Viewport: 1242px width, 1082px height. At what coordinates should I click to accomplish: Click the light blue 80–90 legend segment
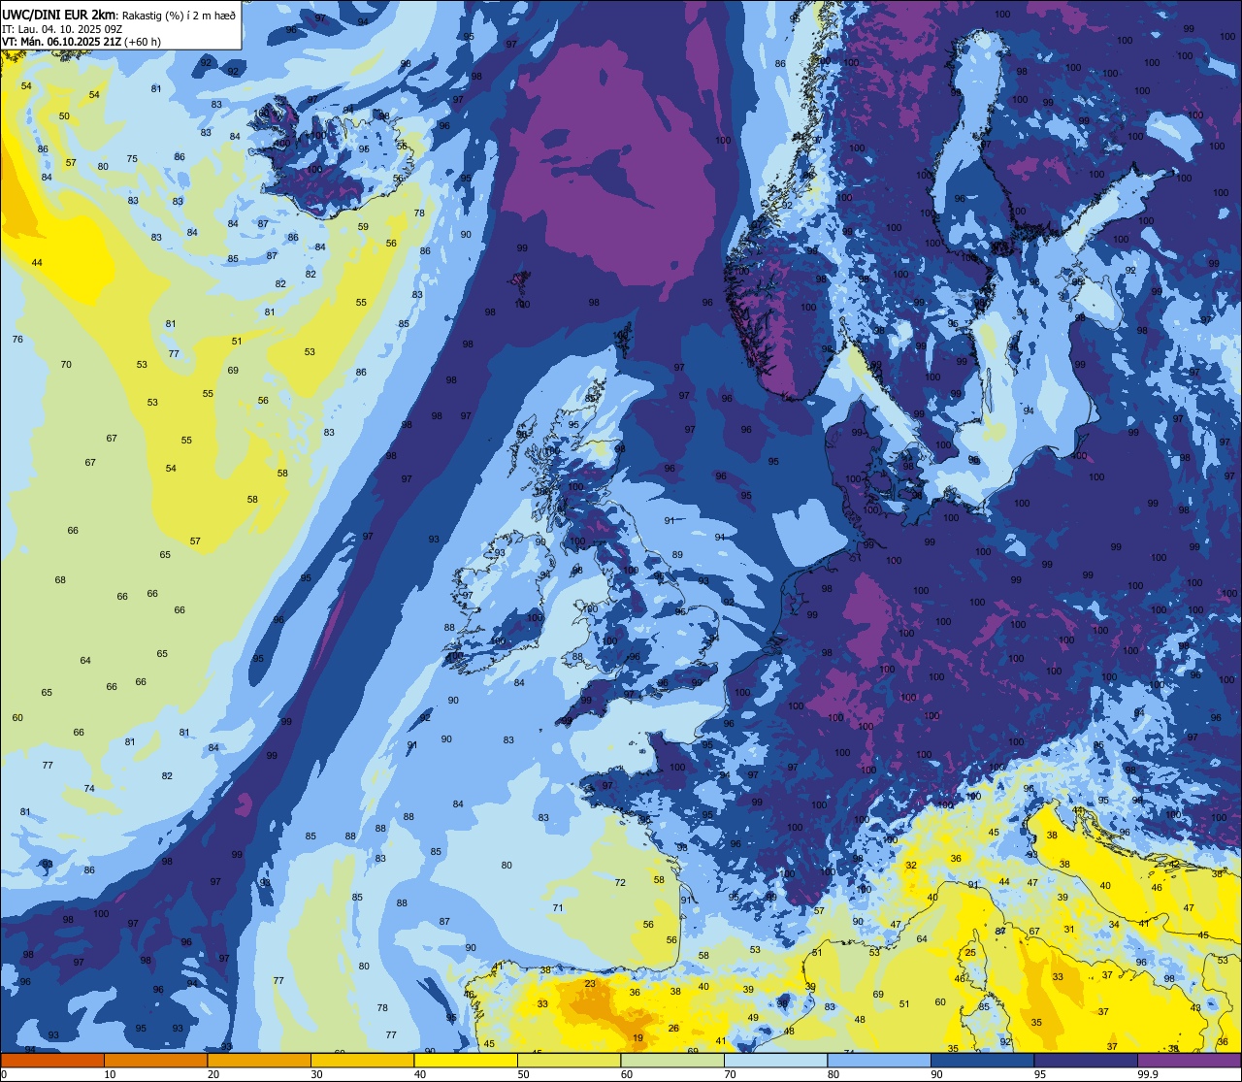(x=879, y=1060)
